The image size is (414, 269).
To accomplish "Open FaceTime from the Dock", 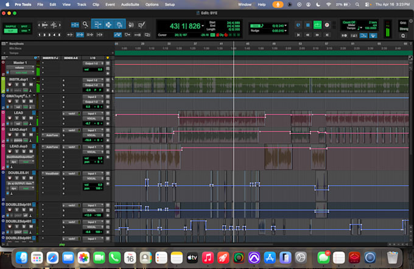I will 99,257.
